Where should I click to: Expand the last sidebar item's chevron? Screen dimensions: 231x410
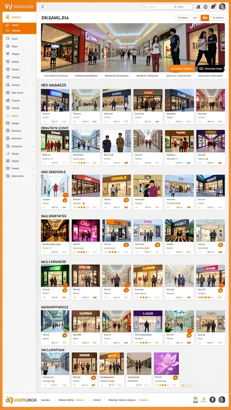click(x=33, y=176)
